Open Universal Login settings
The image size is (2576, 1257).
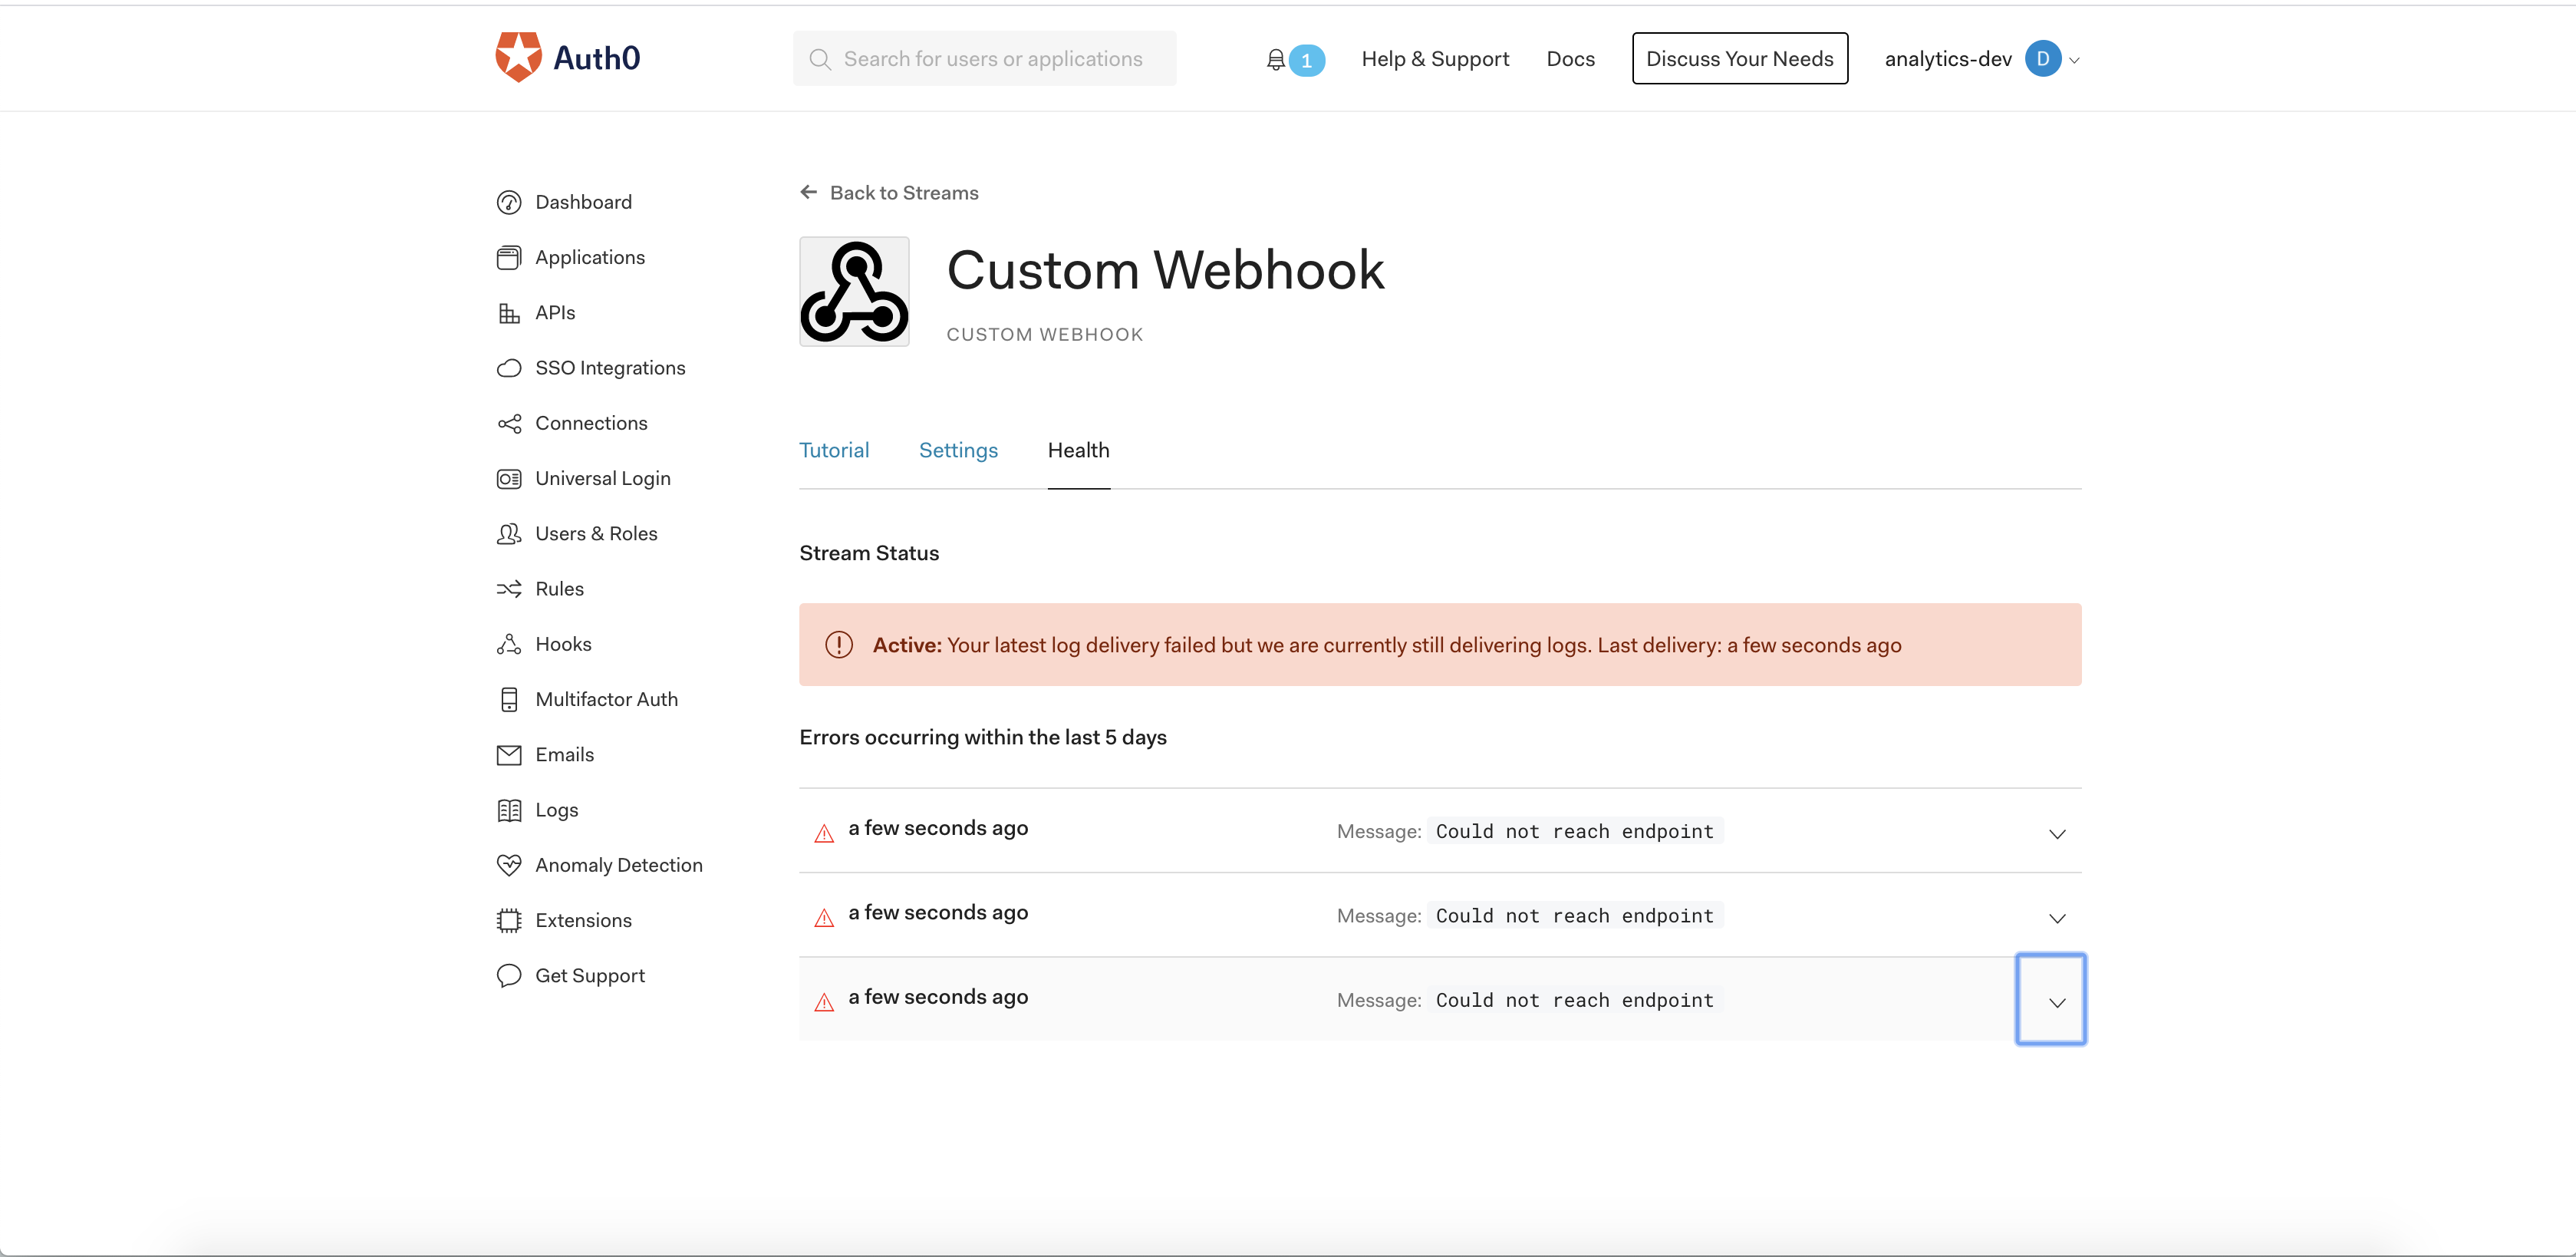click(x=602, y=479)
